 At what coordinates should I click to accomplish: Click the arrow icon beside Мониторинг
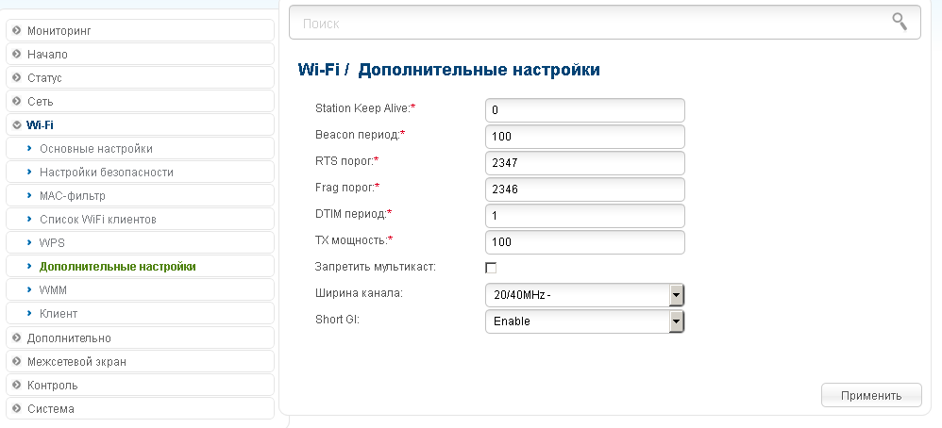click(17, 31)
